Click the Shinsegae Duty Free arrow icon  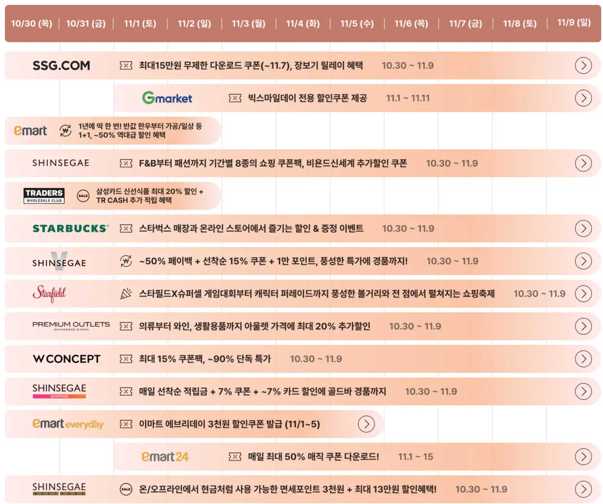point(583,489)
